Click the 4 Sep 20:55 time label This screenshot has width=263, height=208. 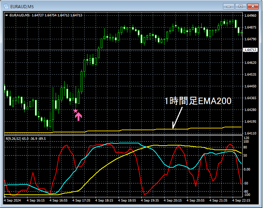196,201
